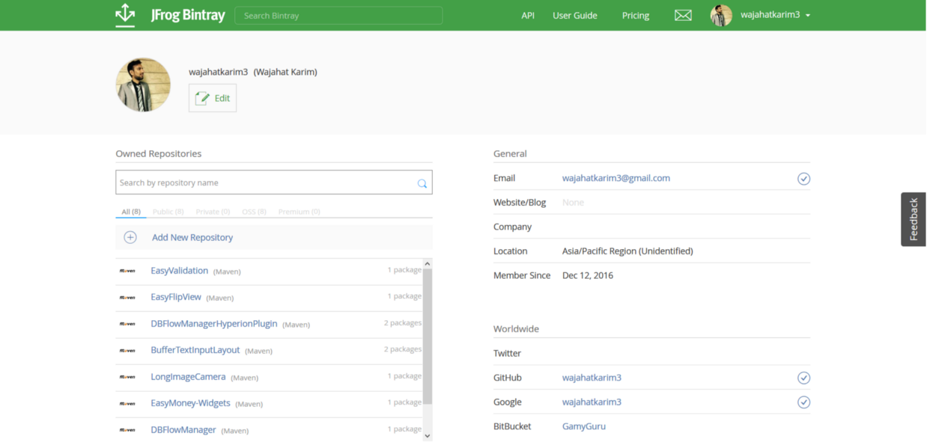Image resolution: width=936 pixels, height=442 pixels.
Task: Open the LongImageCamera repository
Action: (188, 377)
